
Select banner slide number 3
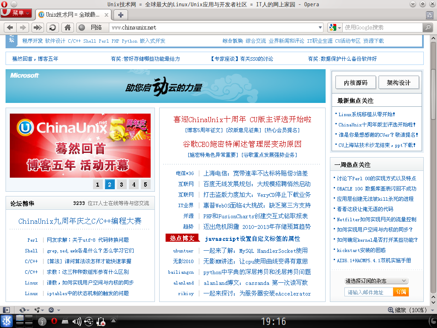(122, 184)
